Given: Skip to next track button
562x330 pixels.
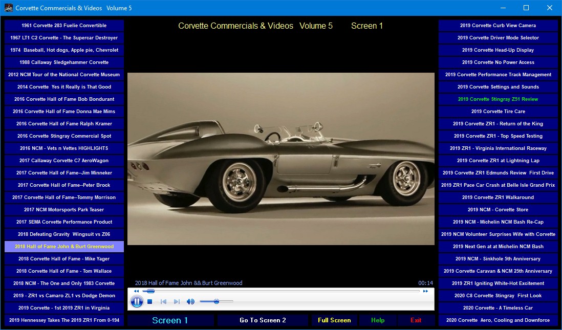Looking at the screenshot, I should coord(177,302).
